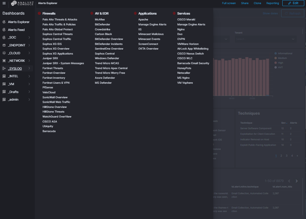This screenshot has height=219, width=306.
Task: Click the Alerts Explorer sidebar icon
Action: (4, 22)
